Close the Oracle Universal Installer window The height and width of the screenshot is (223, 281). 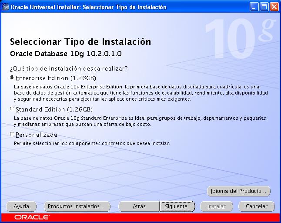[x=274, y=7]
